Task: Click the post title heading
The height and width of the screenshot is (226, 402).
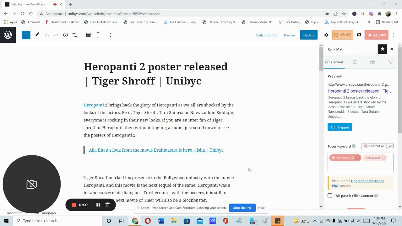Action: coord(156,74)
